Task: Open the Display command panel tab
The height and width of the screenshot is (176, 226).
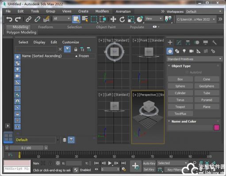Action: 206,43
